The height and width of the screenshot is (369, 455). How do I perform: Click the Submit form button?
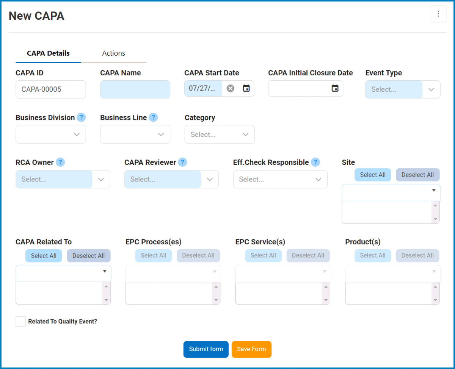[x=206, y=349]
